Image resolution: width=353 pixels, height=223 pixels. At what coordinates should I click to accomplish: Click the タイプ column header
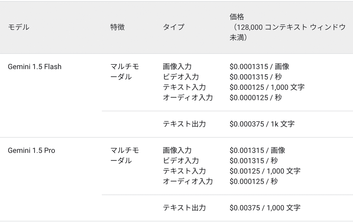coord(173,27)
